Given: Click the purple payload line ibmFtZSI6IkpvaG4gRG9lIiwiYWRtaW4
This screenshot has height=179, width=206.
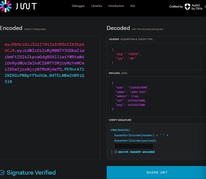Looking at the screenshot, I should coord(44,57).
